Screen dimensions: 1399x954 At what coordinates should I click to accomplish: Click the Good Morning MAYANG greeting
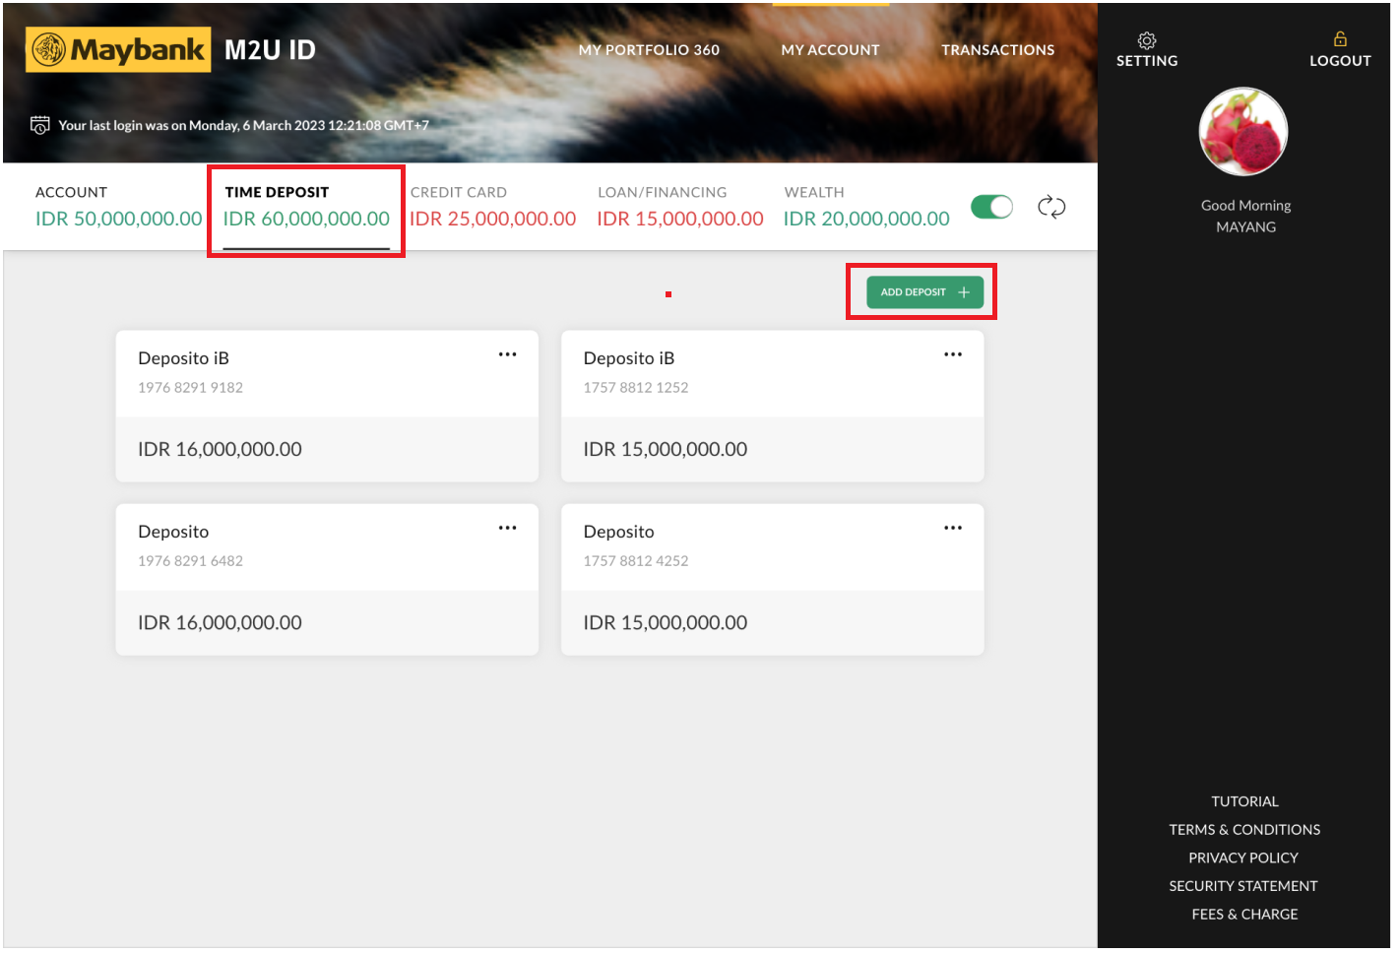1245,216
